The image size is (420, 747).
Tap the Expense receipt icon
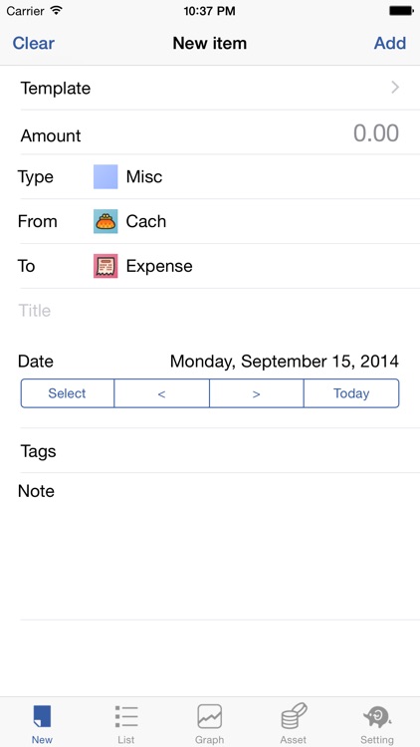[105, 266]
